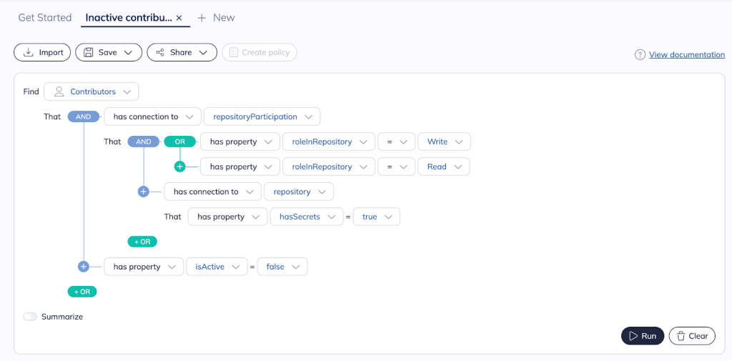The width and height of the screenshot is (732, 361).
Task: Switch to the Get Started tab
Action: (45, 18)
